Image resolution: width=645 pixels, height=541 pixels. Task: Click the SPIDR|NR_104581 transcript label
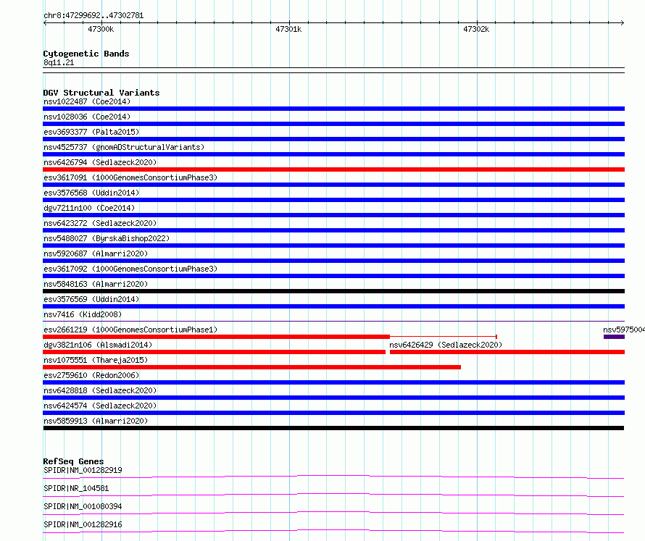(76, 488)
